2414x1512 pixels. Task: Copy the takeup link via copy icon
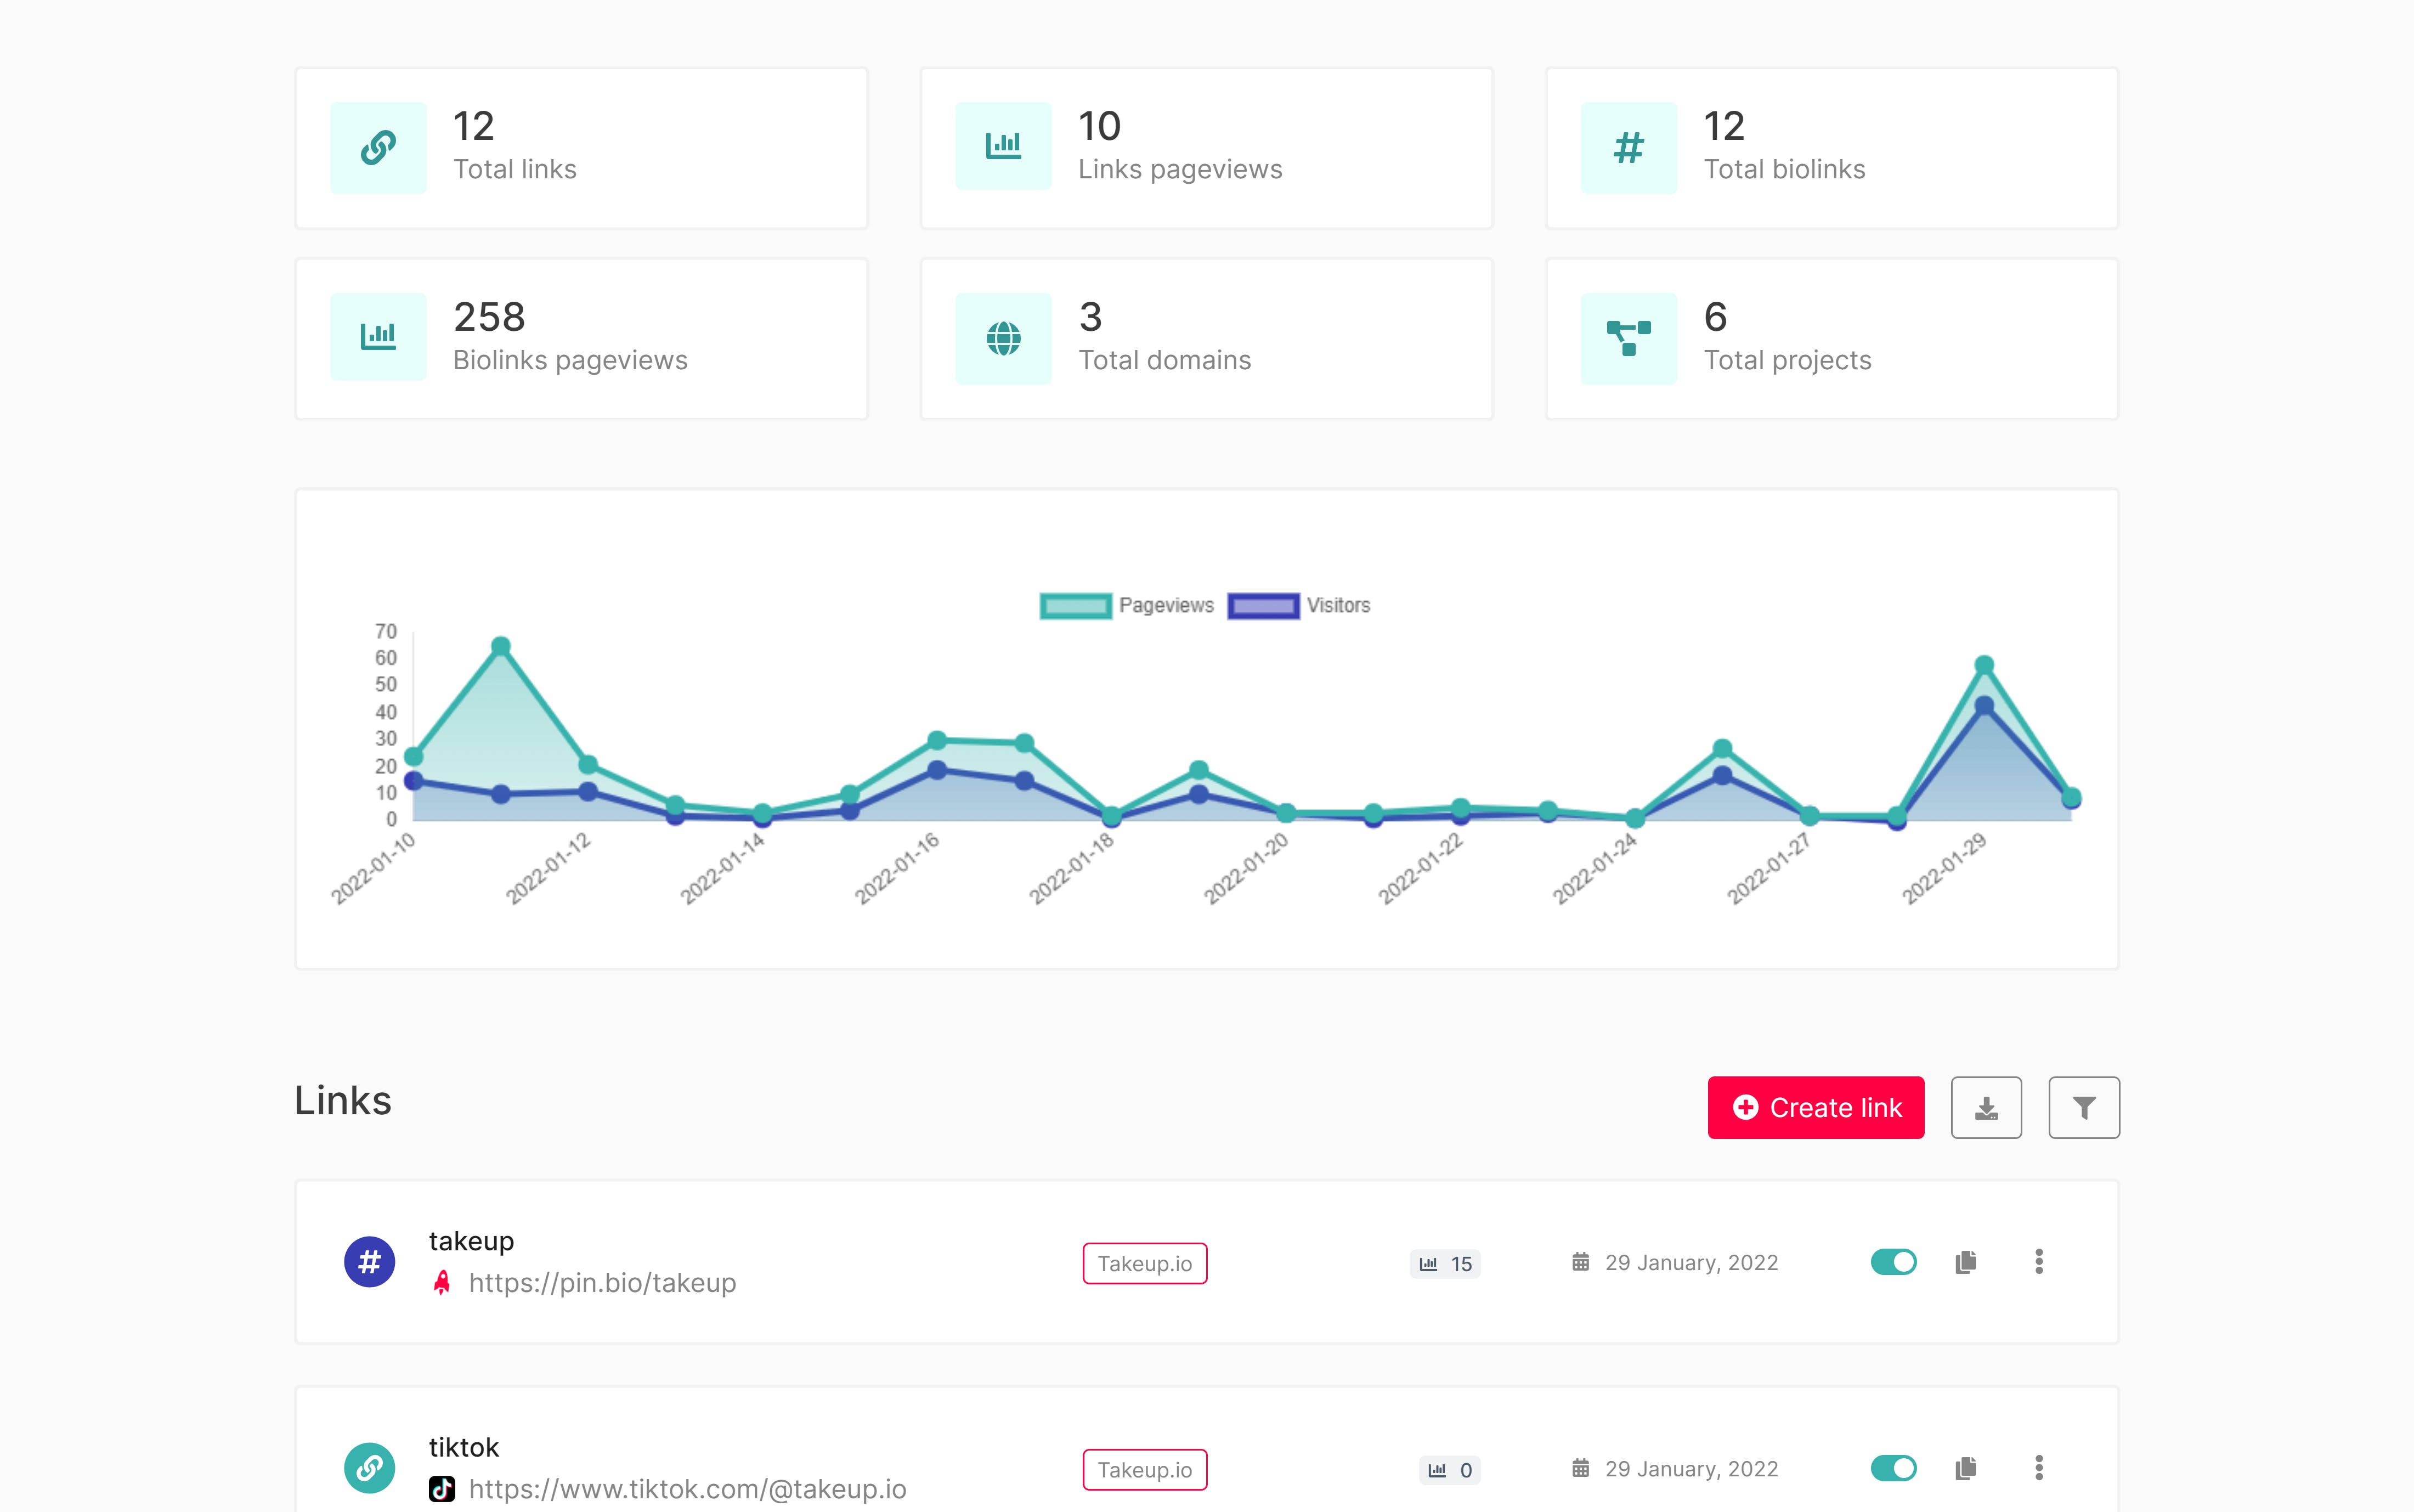coord(1965,1262)
